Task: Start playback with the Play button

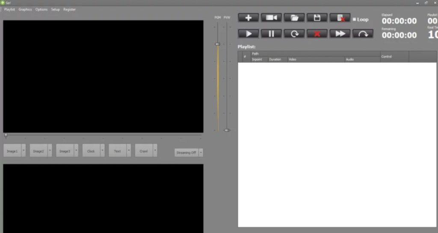Action: pos(249,34)
